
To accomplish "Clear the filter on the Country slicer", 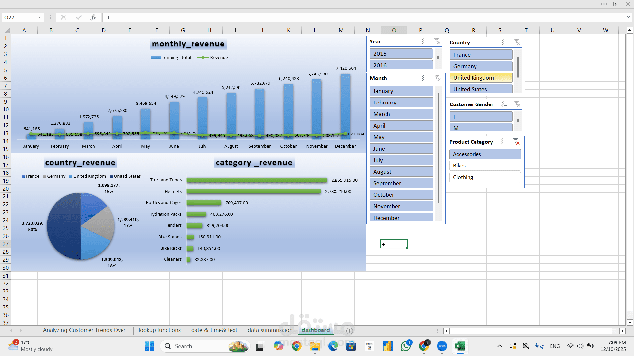I will [517, 42].
